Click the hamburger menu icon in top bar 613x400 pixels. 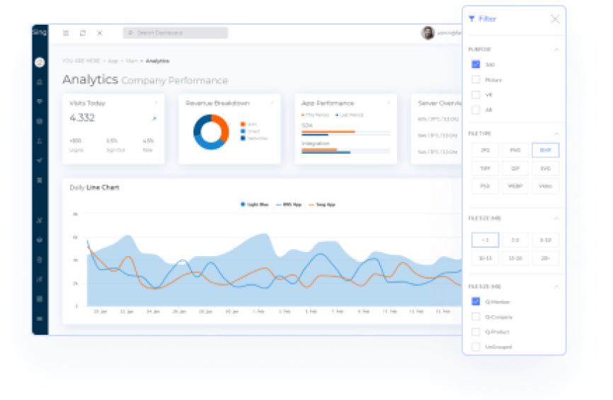[x=66, y=33]
